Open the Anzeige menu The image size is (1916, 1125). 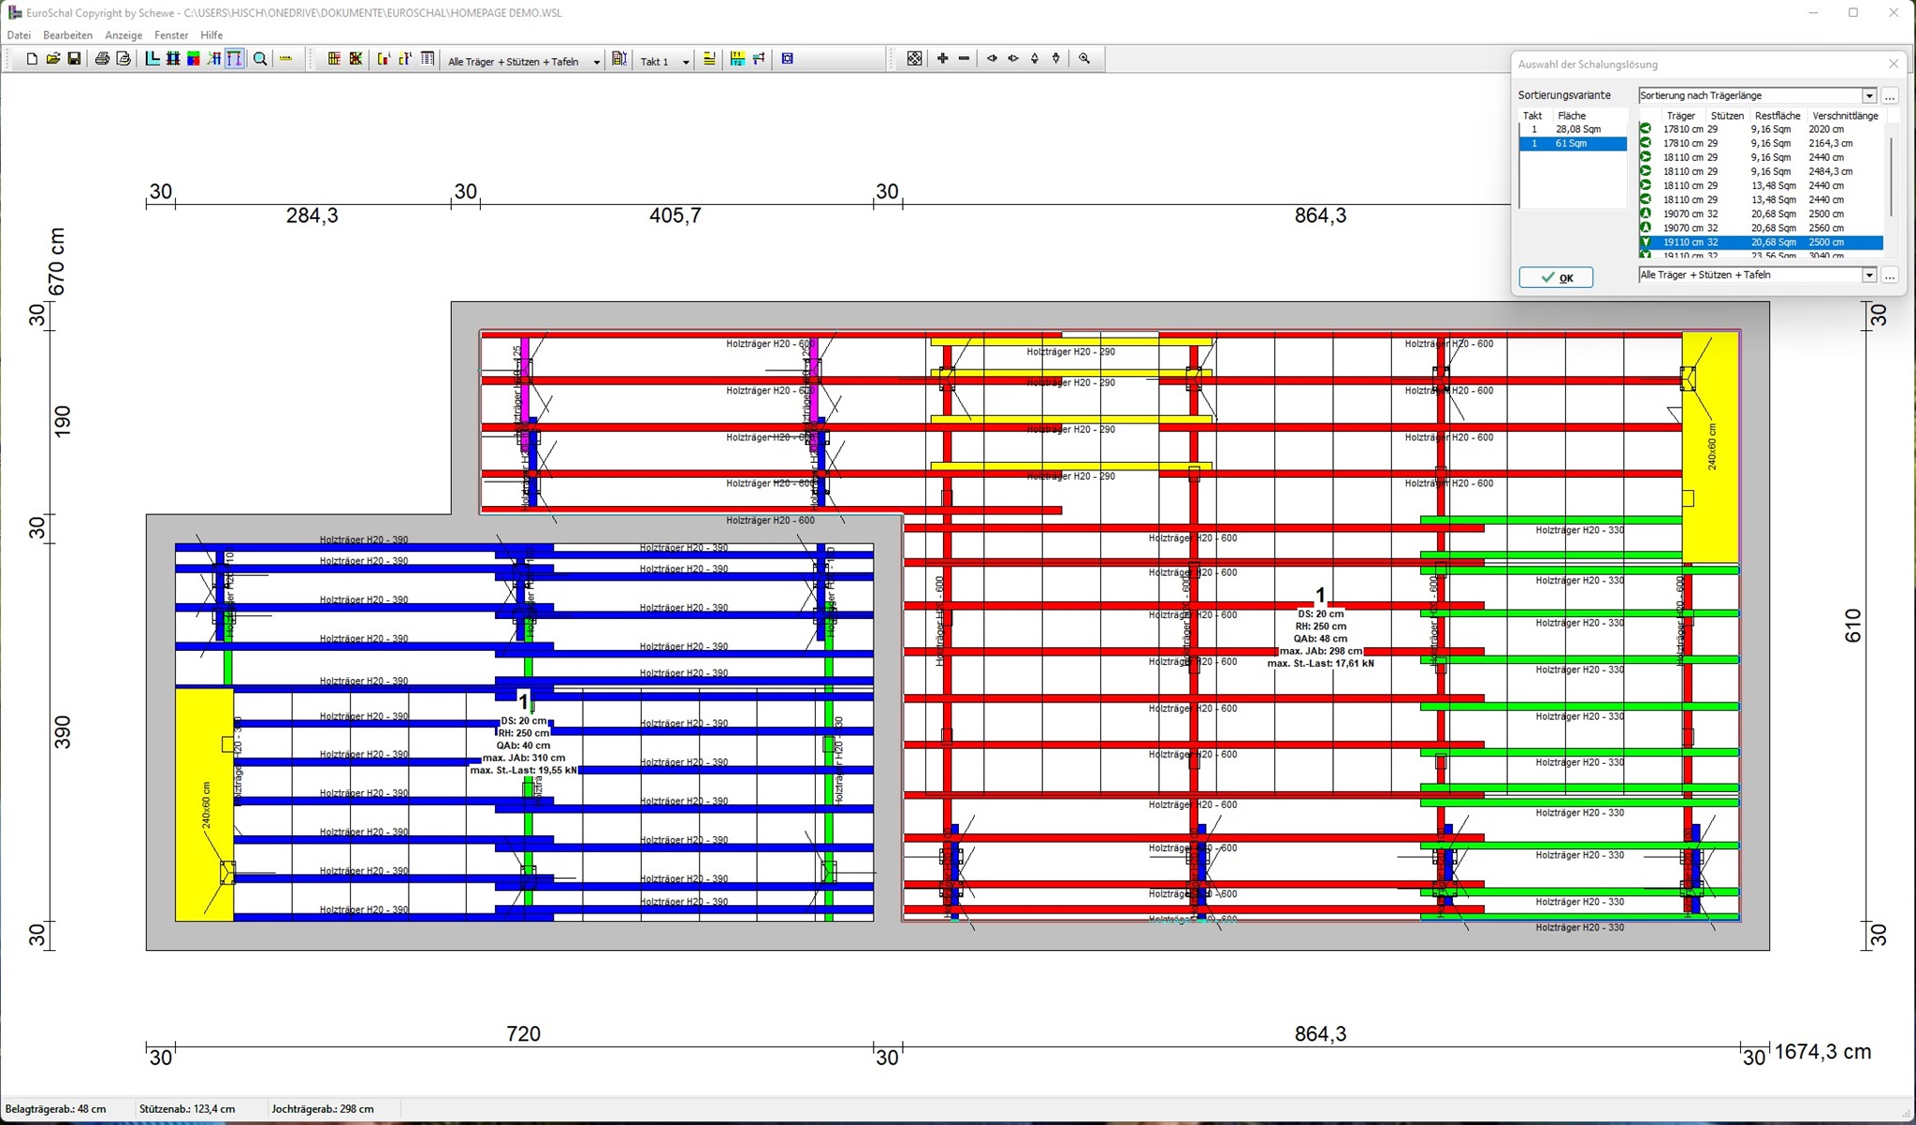[x=123, y=36]
